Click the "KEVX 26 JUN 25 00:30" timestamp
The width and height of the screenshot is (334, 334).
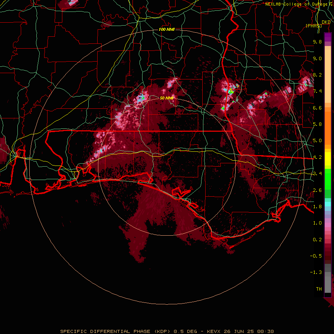click(240, 331)
